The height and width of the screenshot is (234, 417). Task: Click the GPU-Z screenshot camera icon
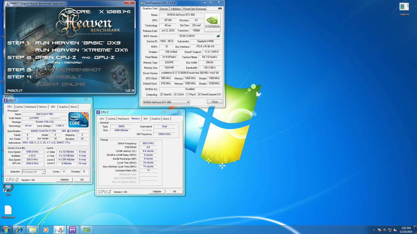(x=220, y=9)
